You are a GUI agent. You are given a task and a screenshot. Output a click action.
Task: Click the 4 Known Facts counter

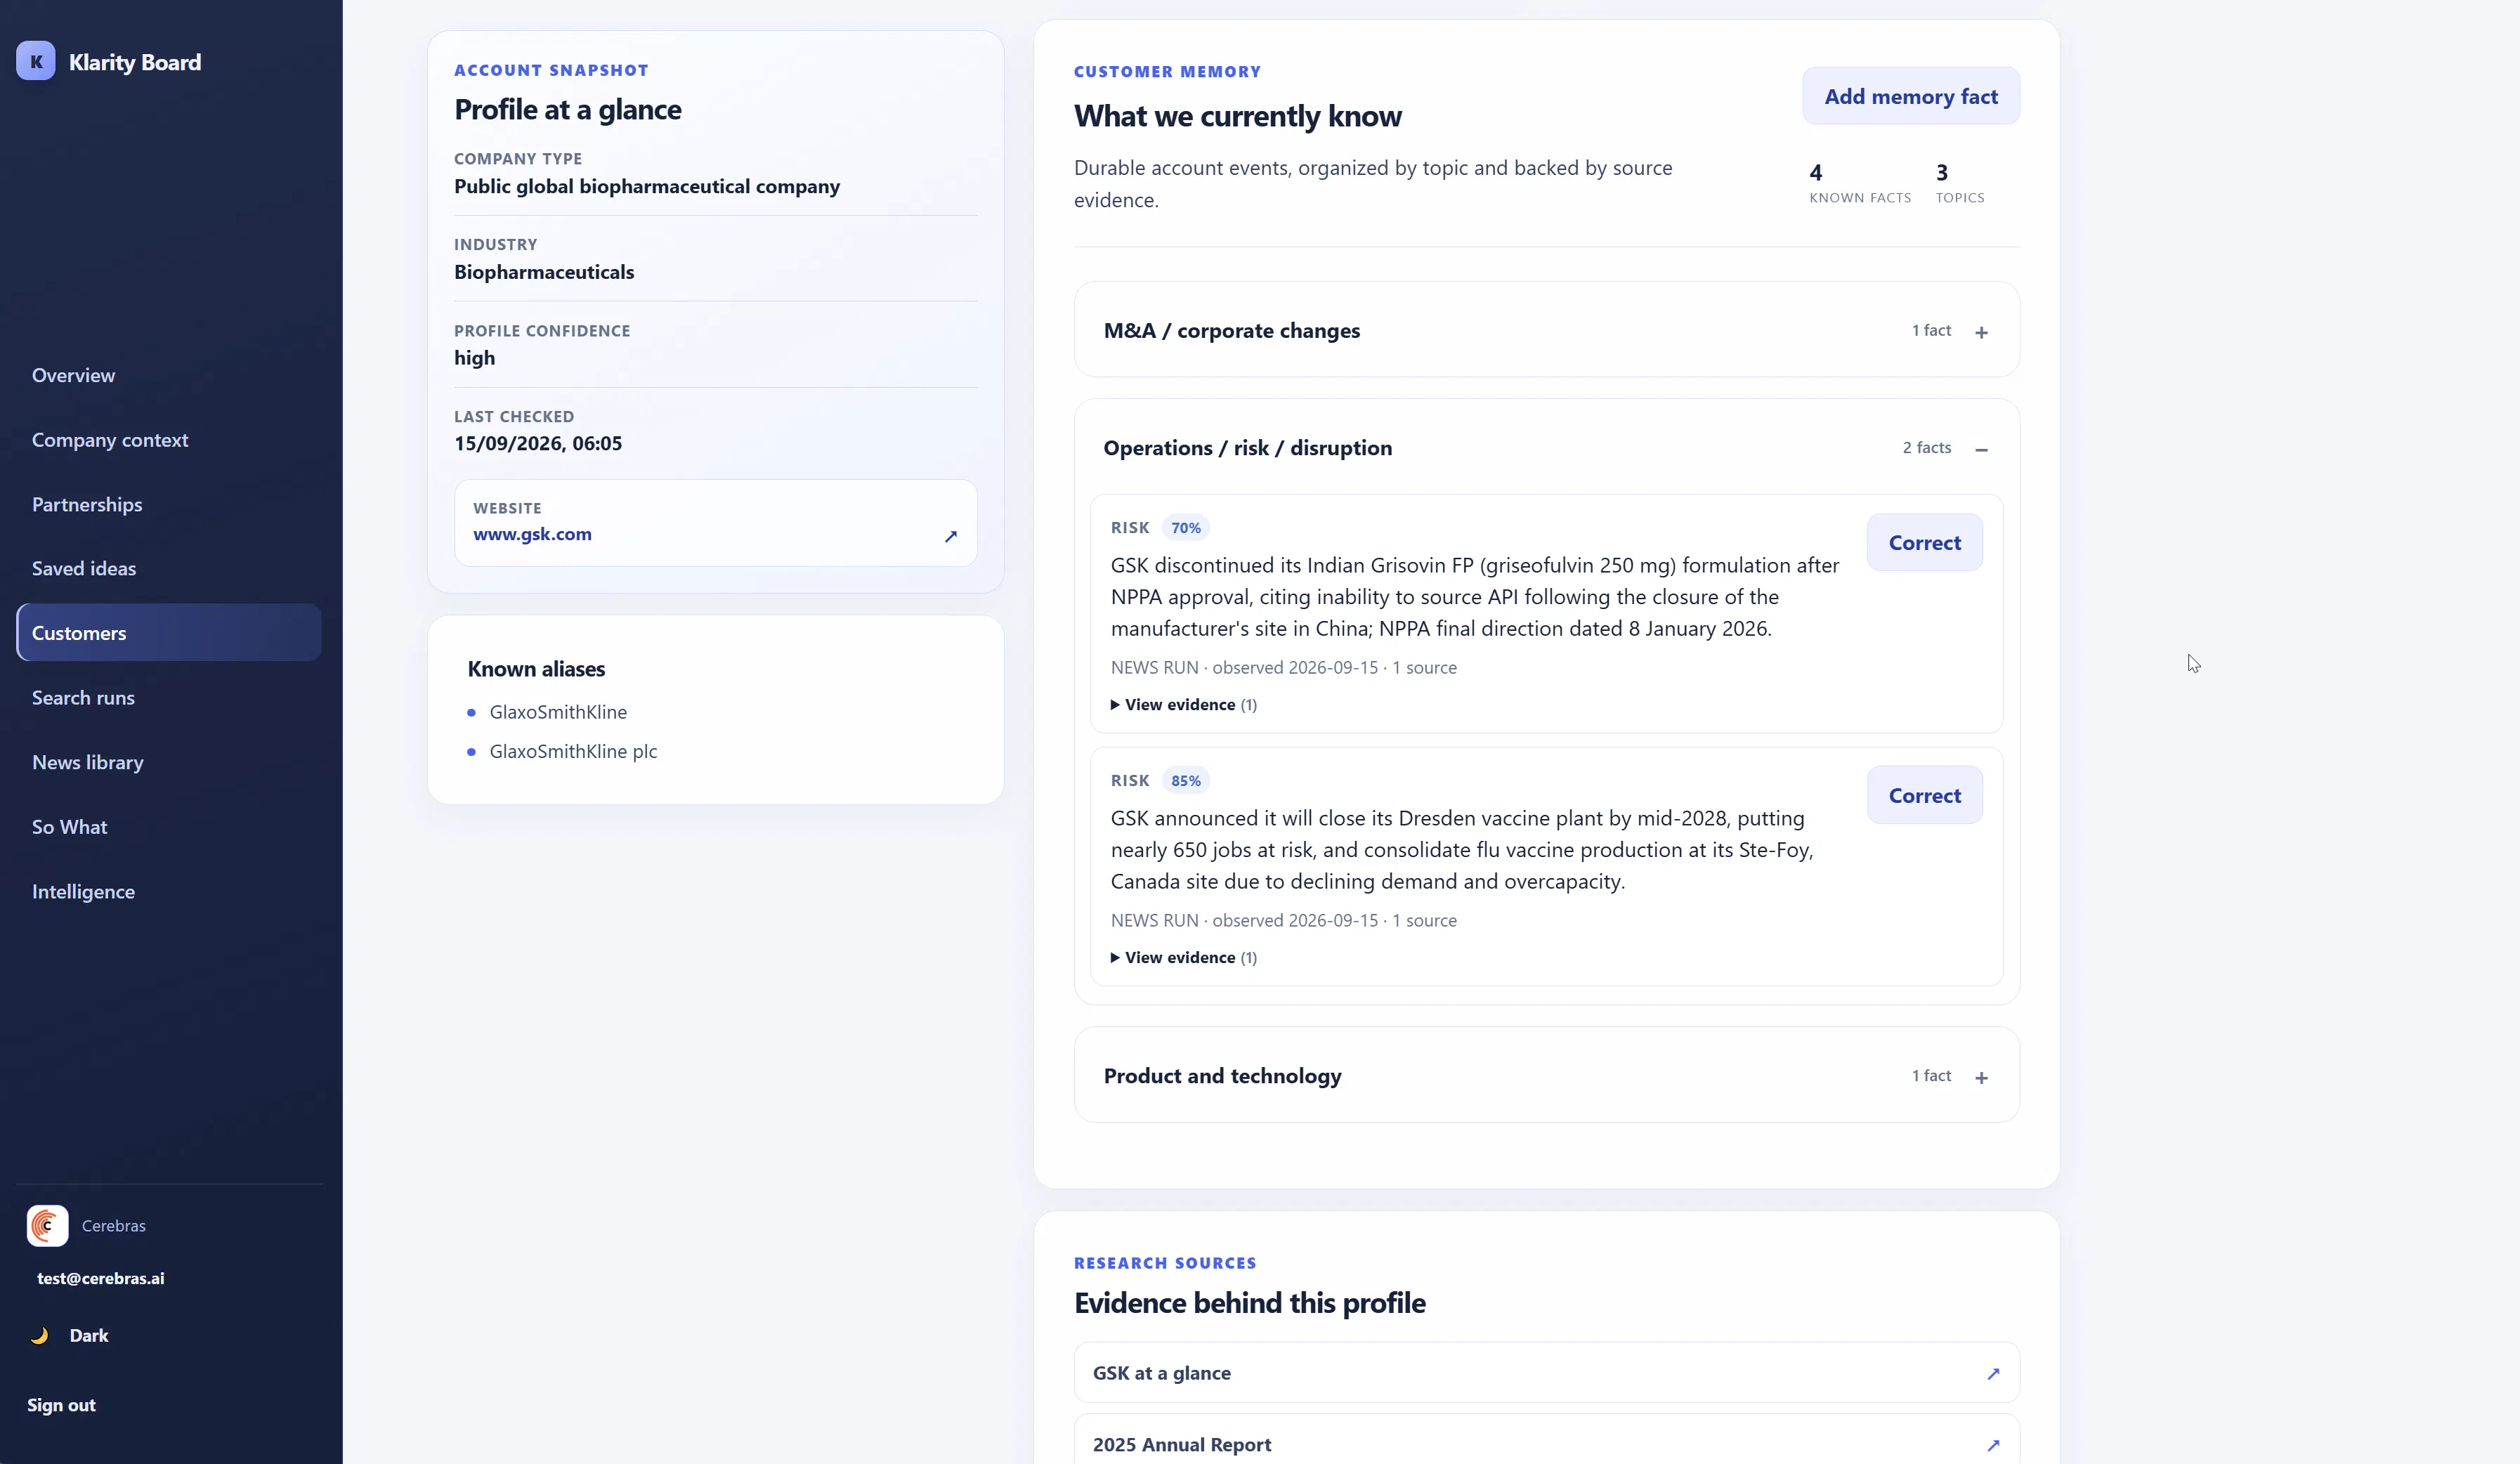(x=1860, y=183)
